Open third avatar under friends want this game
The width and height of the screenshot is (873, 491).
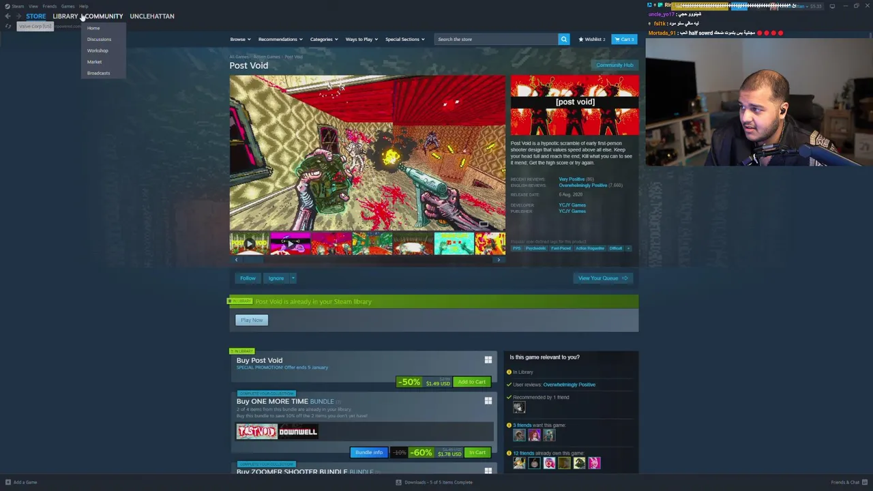tap(549, 435)
